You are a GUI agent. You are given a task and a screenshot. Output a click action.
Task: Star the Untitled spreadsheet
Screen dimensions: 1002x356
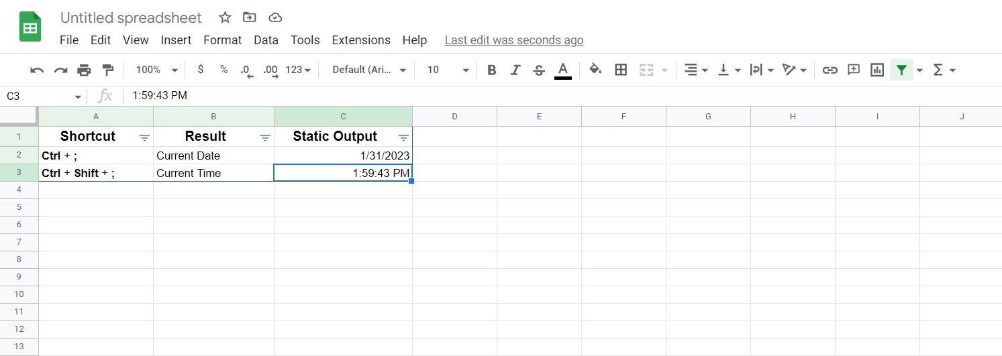225,17
